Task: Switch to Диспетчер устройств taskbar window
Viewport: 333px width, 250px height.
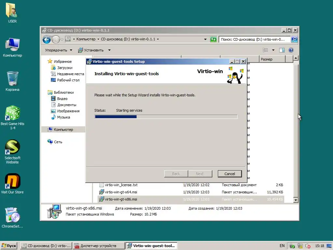Action: 99,246
